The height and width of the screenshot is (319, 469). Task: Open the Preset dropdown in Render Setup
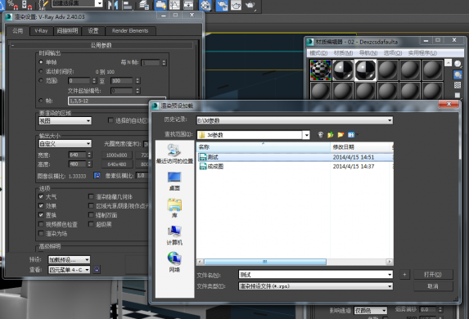point(69,259)
